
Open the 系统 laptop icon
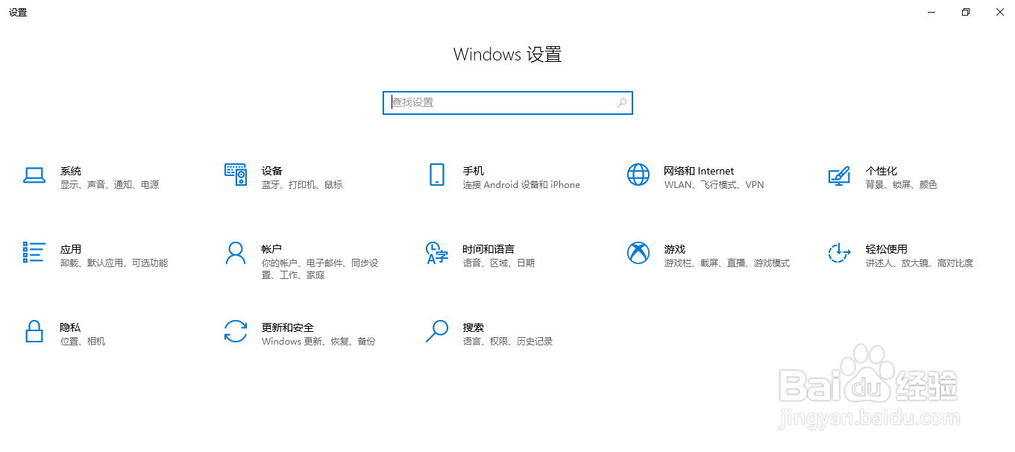(x=34, y=175)
